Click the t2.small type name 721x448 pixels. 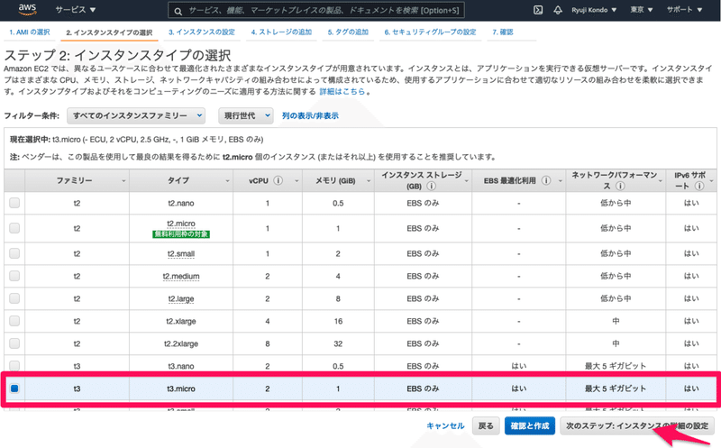tap(181, 254)
